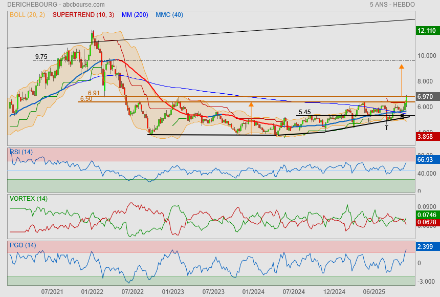Select the MMC (40) legend label
Image resolution: width=440 pixels, height=297 pixels.
click(x=169, y=15)
